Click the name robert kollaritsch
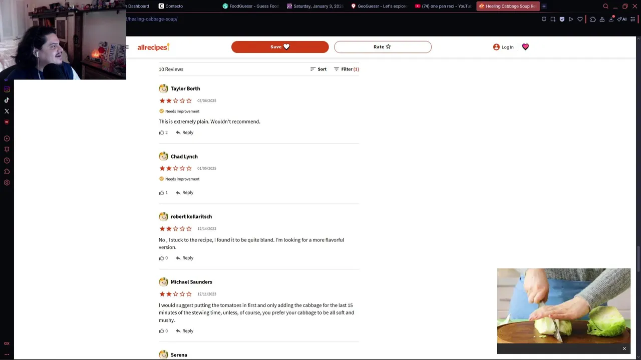This screenshot has width=641, height=360. (x=191, y=216)
